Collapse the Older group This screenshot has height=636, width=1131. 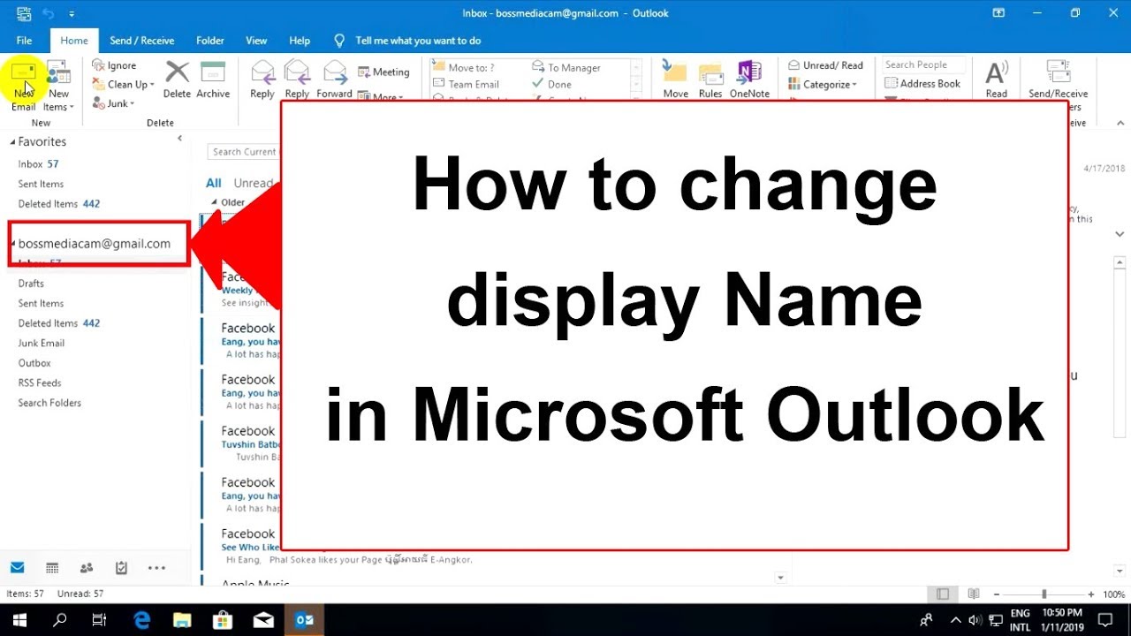[214, 202]
